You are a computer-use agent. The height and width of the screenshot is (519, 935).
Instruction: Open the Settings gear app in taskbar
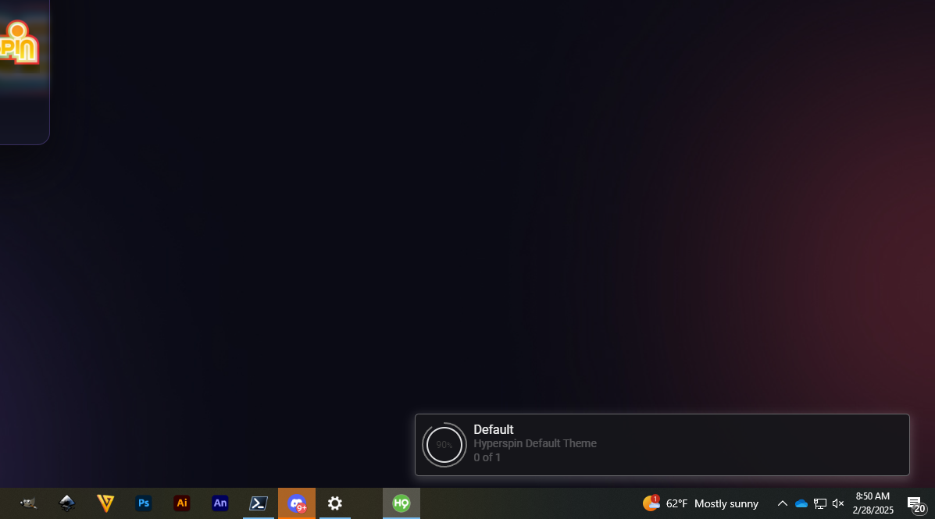click(x=335, y=503)
